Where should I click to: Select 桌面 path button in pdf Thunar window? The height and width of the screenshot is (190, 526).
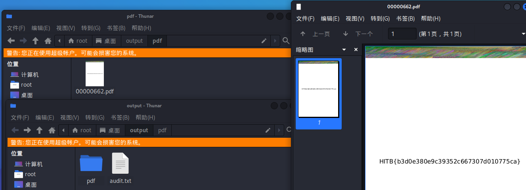coord(106,41)
